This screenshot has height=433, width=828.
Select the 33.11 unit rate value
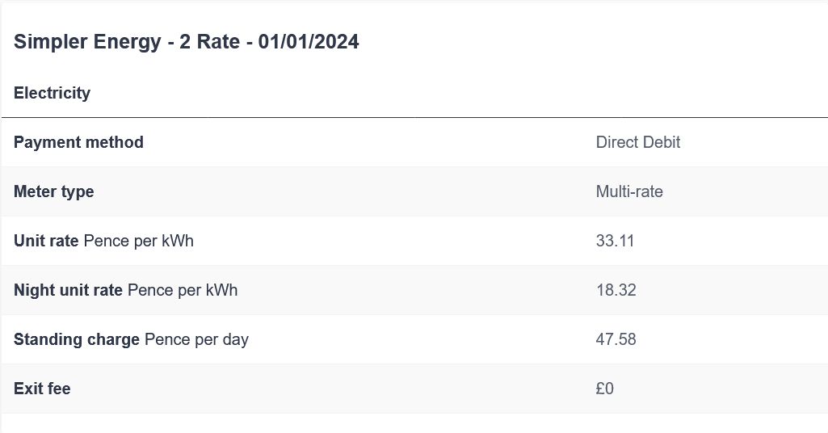pyautogui.click(x=615, y=242)
